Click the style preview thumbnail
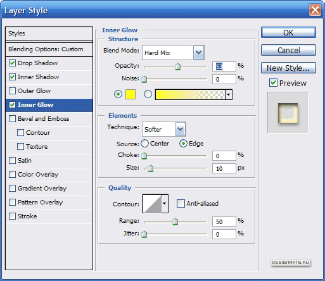Screen dimensions: 325x281 288,113
